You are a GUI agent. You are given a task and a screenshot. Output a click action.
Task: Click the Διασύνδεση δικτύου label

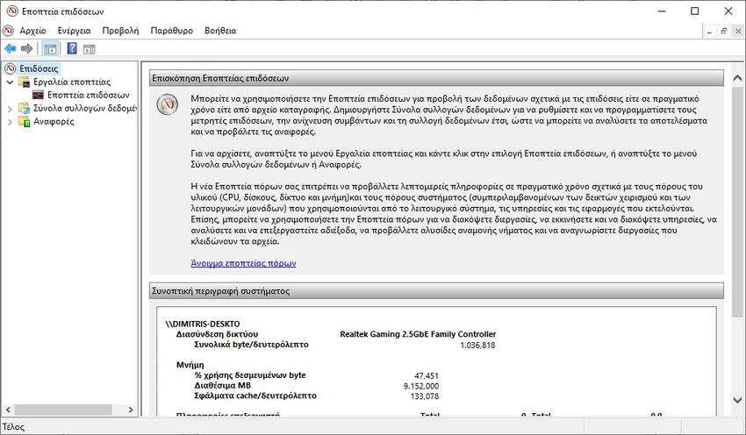218,334
